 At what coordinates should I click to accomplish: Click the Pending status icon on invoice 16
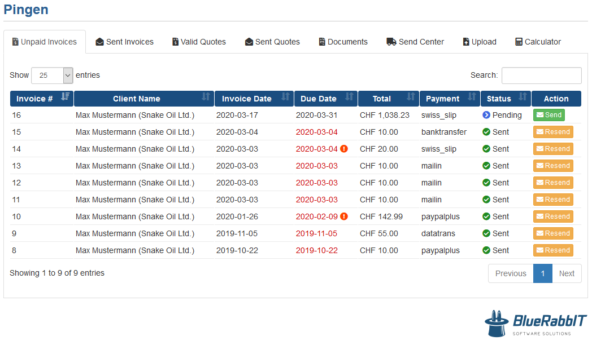[485, 115]
